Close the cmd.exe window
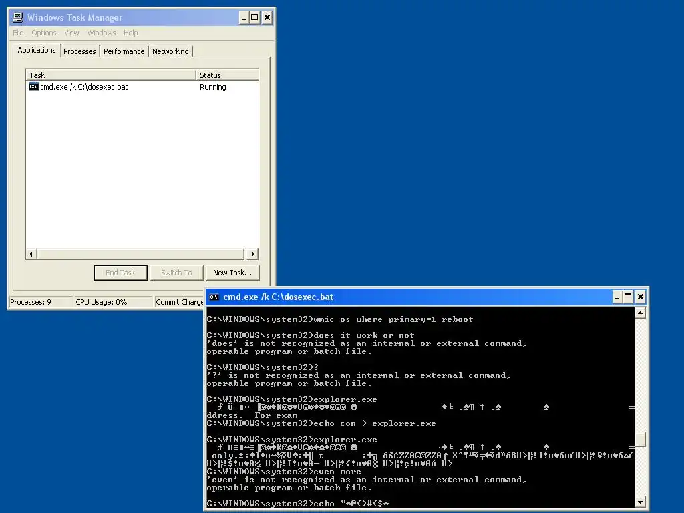The height and width of the screenshot is (513, 684). [640, 297]
